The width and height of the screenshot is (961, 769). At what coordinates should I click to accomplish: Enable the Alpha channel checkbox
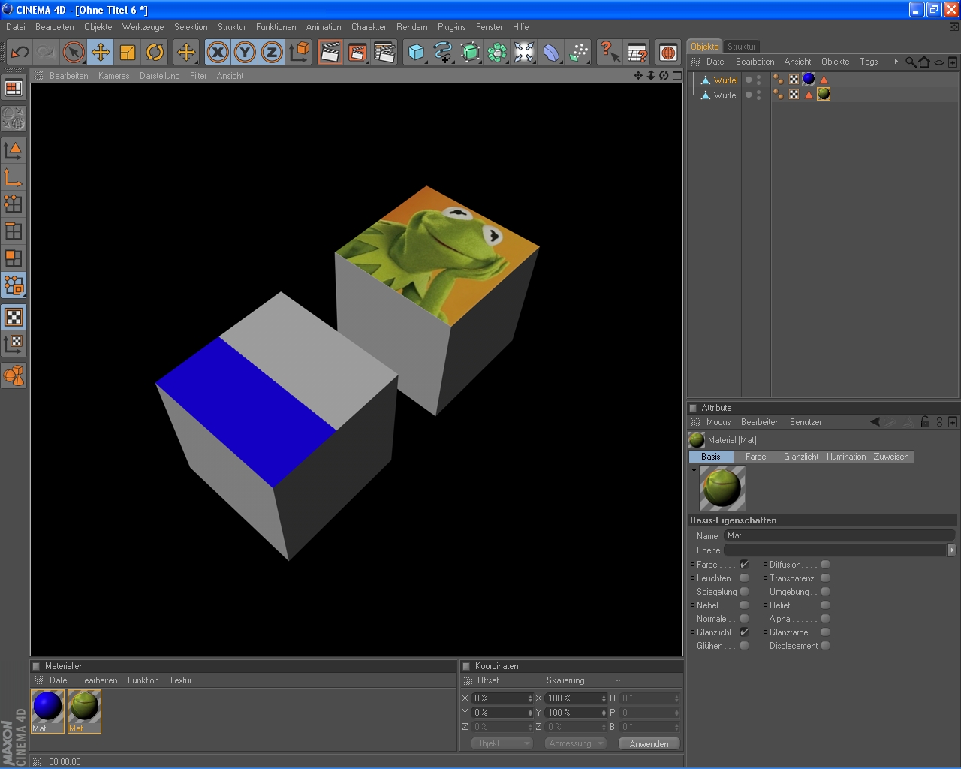pyautogui.click(x=825, y=619)
